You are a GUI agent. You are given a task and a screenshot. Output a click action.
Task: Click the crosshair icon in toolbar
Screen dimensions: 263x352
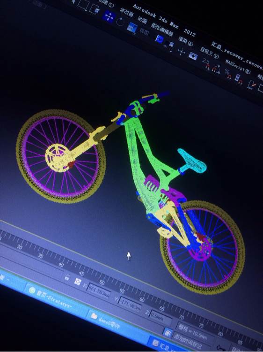(181, 52)
